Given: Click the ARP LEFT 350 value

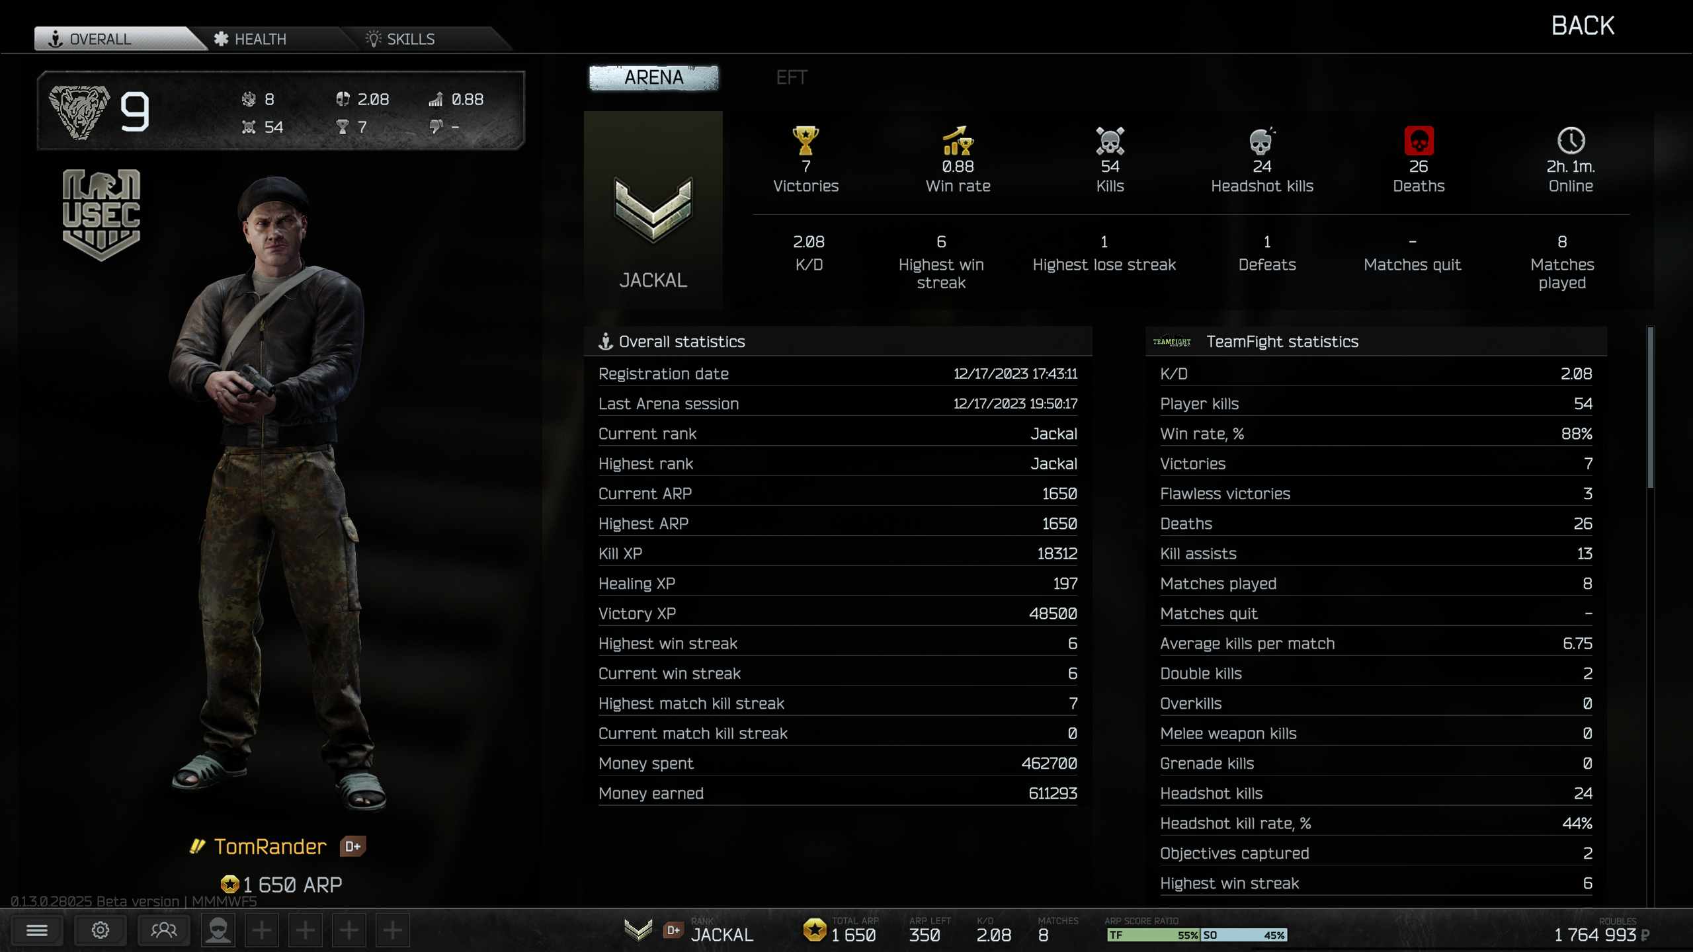Looking at the screenshot, I should (925, 935).
